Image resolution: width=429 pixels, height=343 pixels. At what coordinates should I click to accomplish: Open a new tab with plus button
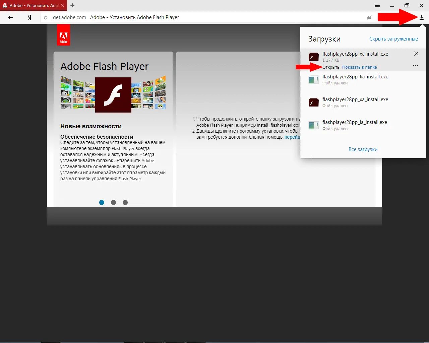tap(72, 5)
